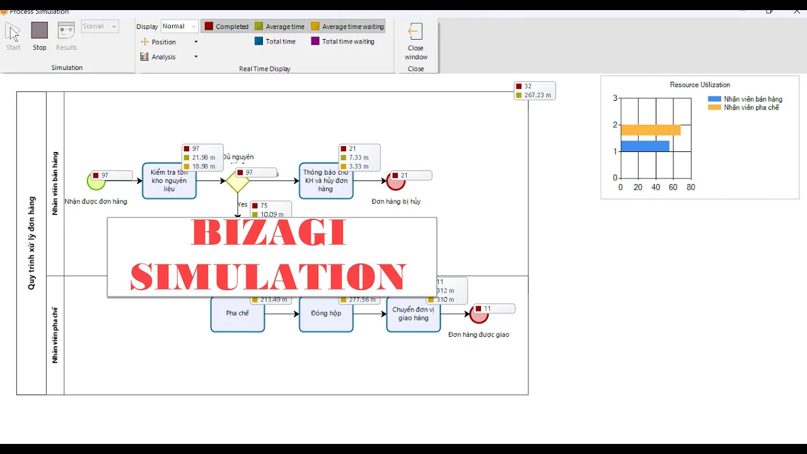Click the Đơn hàng được giao label
The height and width of the screenshot is (454, 807).
tap(479, 335)
